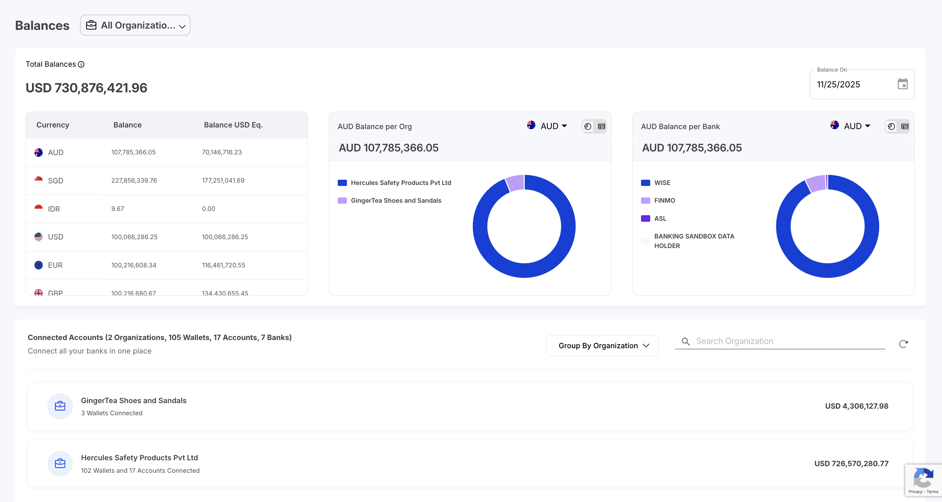942x502 pixels.
Task: Switch Balance per Org to table view
Action: (601, 126)
